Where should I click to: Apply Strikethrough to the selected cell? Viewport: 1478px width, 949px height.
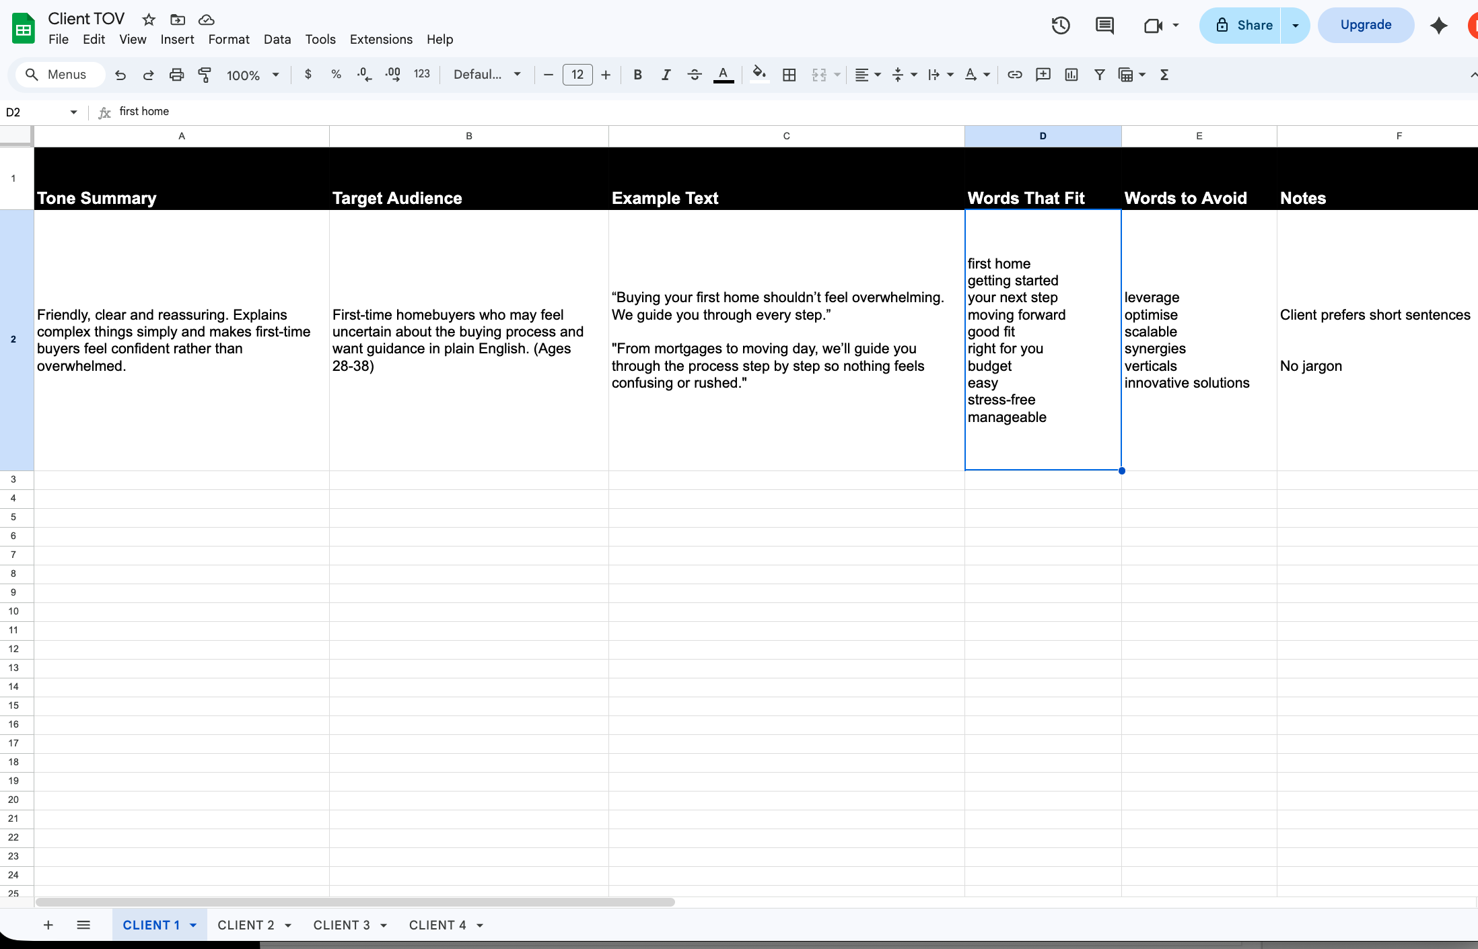(x=695, y=75)
